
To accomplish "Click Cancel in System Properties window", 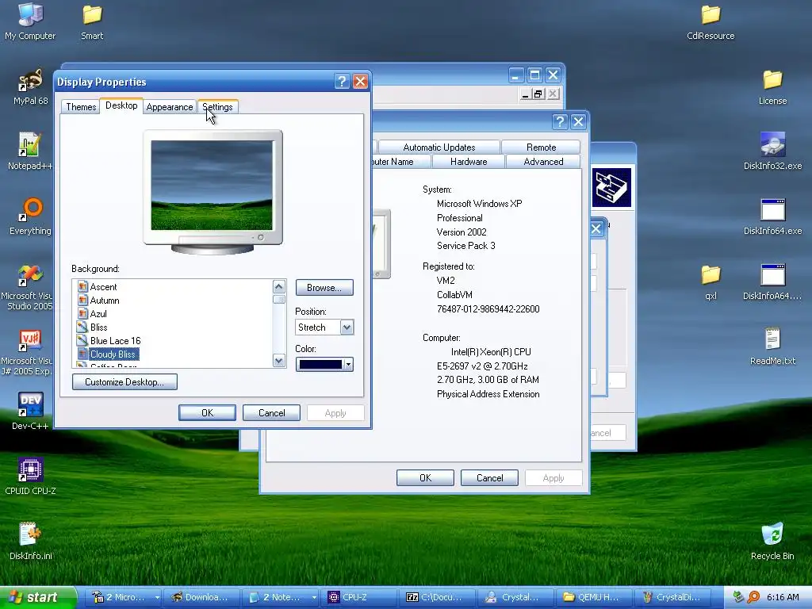I will coord(489,478).
